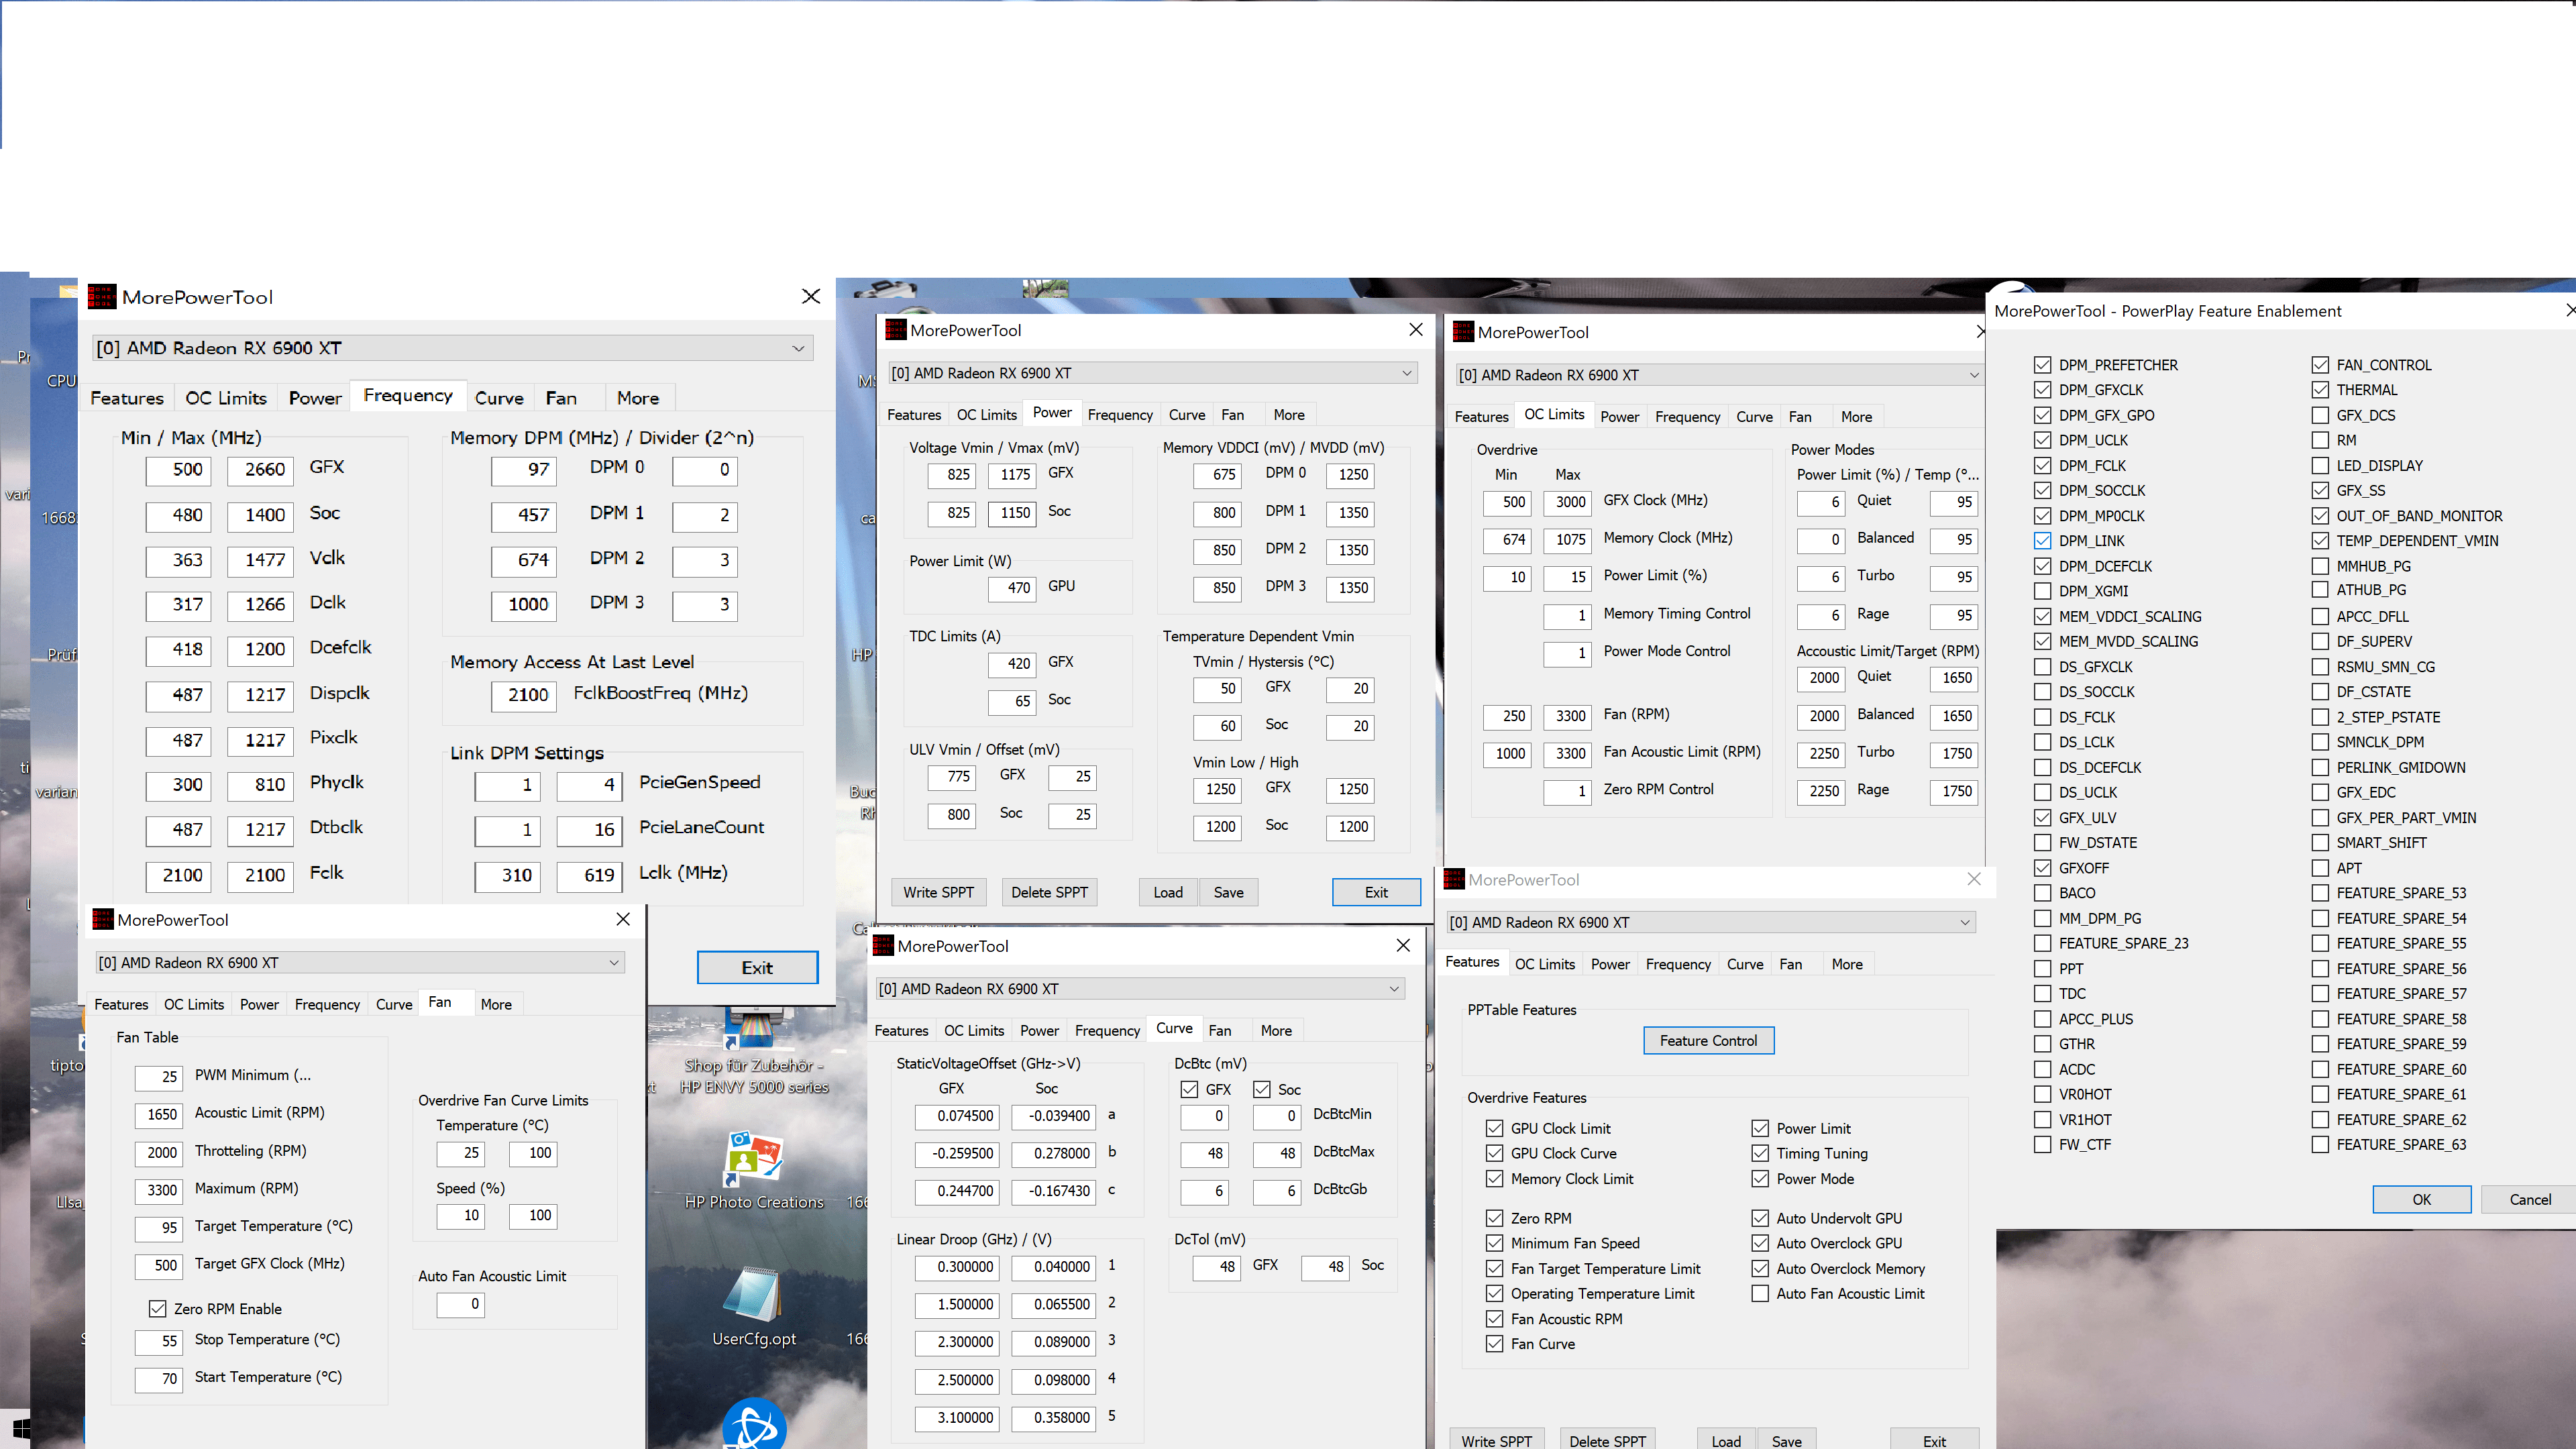Screen dimensions: 2576x1449
Task: Open Frequency tab in Curve window
Action: (x=1107, y=1031)
